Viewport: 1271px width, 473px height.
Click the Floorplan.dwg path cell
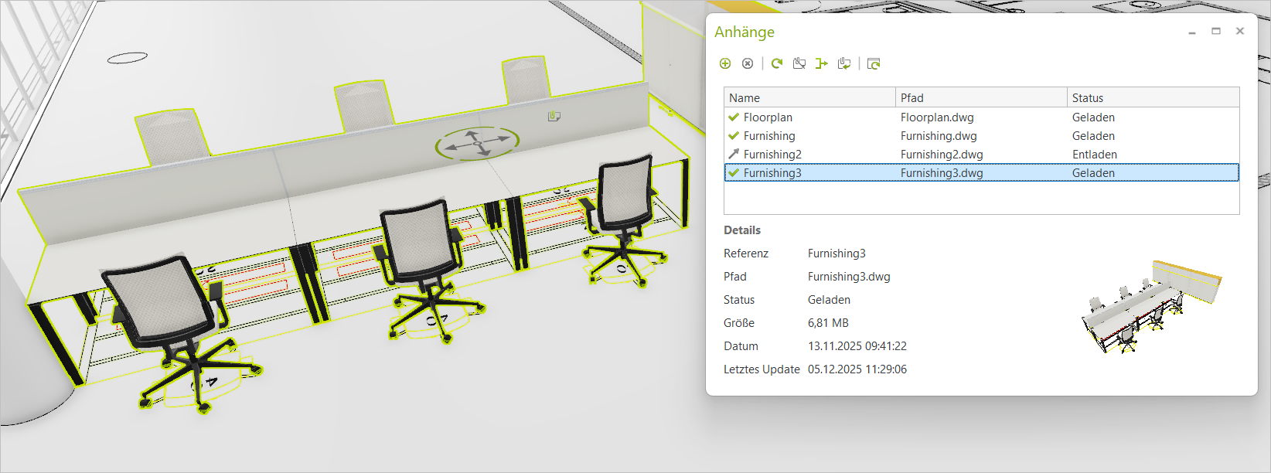point(937,117)
